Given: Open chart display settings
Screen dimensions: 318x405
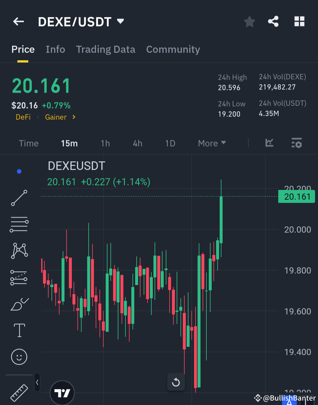Looking at the screenshot, I should pos(297,143).
